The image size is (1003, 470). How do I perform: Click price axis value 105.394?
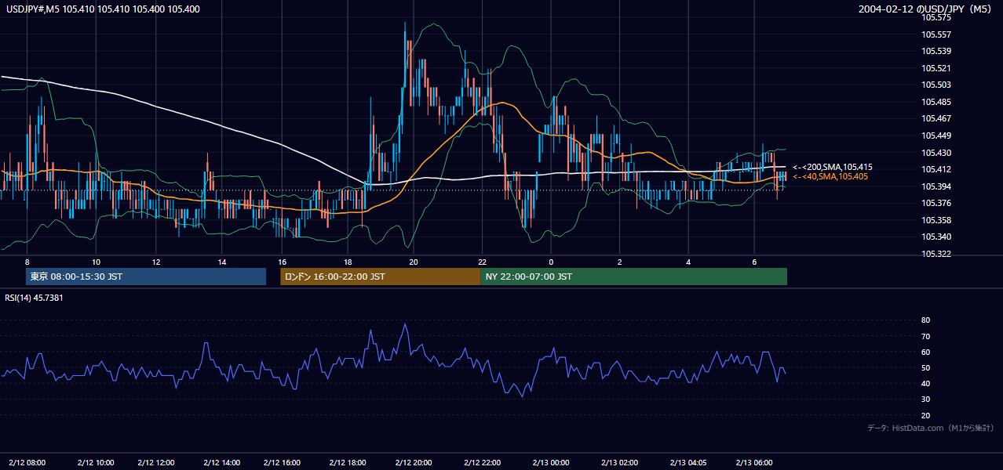[936, 186]
